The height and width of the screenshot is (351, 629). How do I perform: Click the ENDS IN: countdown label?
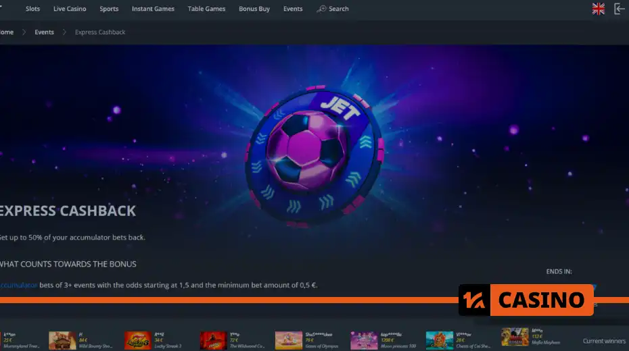pos(559,271)
